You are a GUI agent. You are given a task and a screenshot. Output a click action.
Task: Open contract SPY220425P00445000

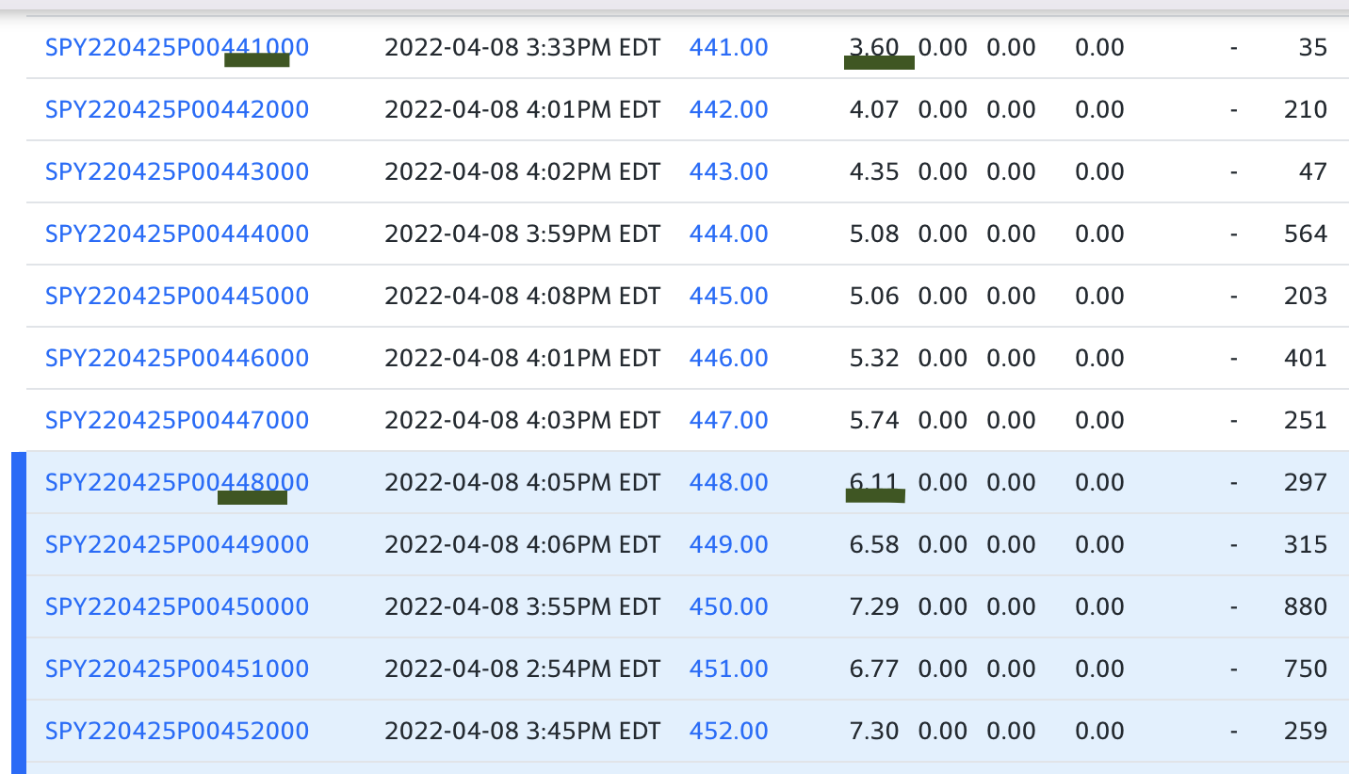pyautogui.click(x=177, y=296)
